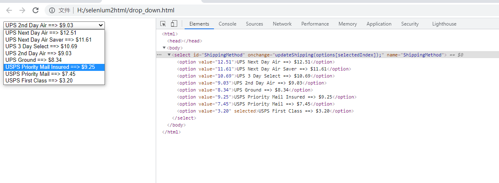Activate the DevTools inspect element picker

163,24
